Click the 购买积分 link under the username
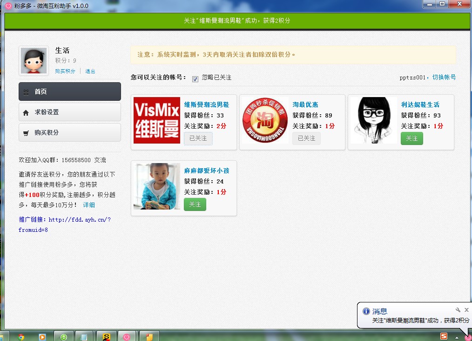Image resolution: width=472 pixels, height=341 pixels. point(65,71)
